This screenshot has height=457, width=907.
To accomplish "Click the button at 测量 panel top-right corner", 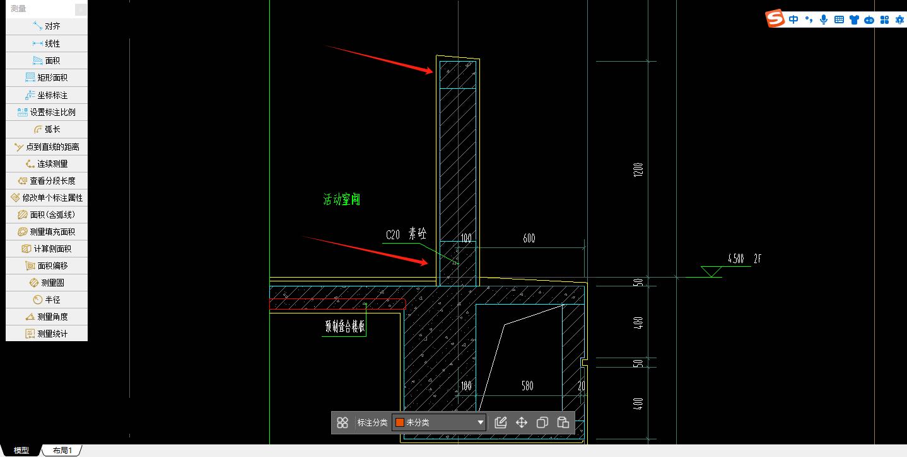I will (81, 9).
